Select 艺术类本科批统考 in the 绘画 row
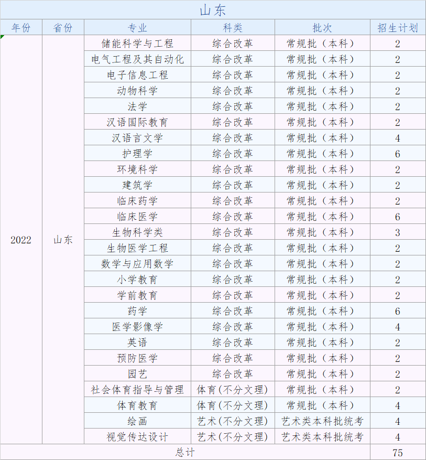Viewport: 426px width, 460px height. click(322, 421)
